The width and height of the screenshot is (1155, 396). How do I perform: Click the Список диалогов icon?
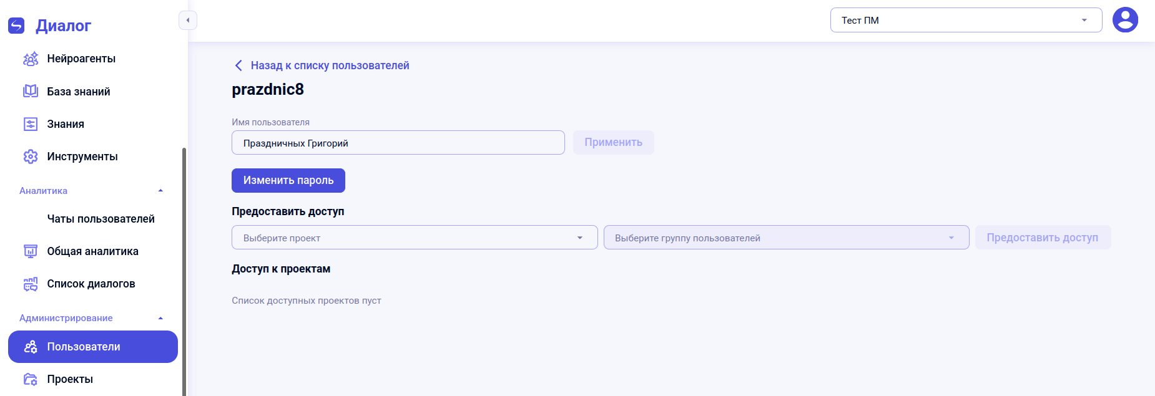point(31,284)
